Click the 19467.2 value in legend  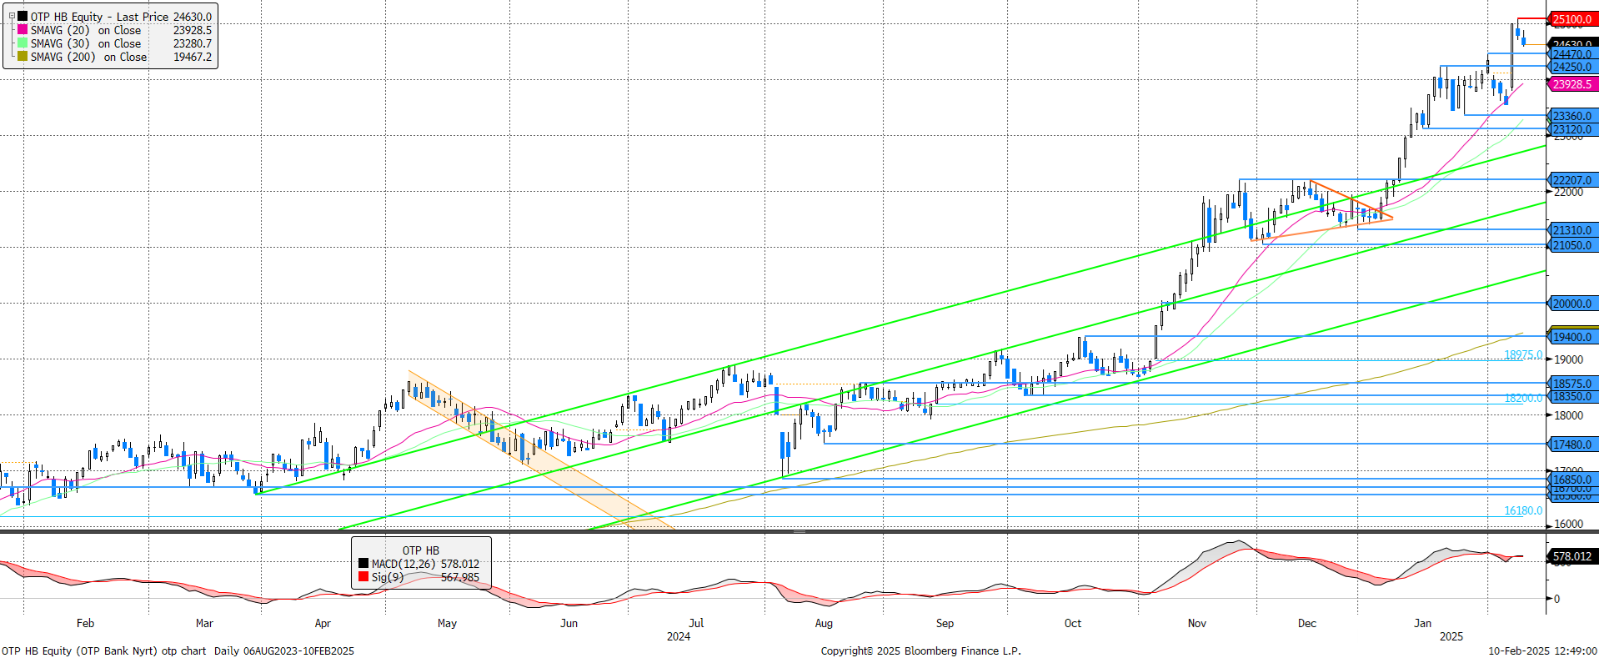point(193,57)
